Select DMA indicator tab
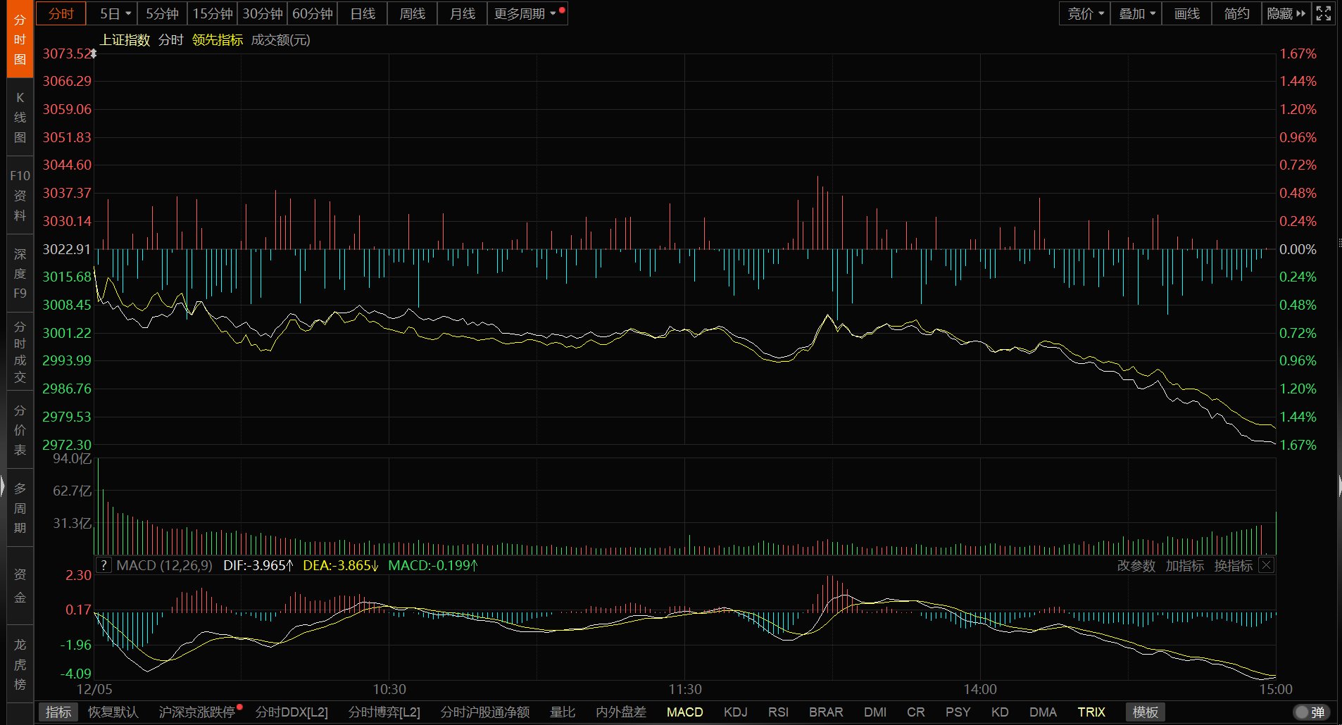The width and height of the screenshot is (1342, 725). point(1043,712)
